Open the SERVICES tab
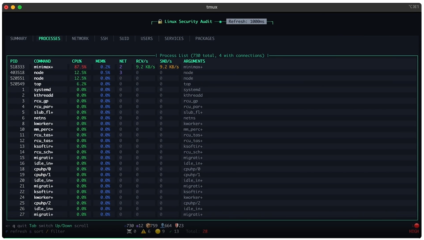Screen dimensions: 424x240 [174, 38]
